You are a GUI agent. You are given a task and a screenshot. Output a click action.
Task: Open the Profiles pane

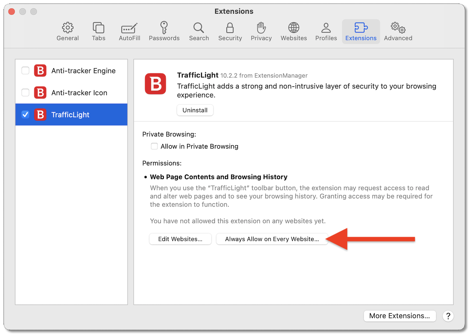click(x=326, y=31)
